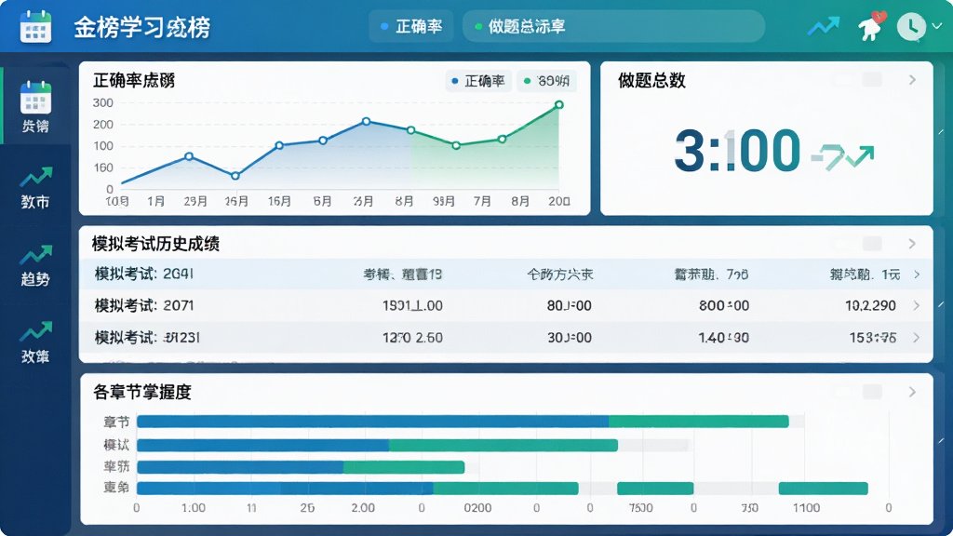Click the last data point on line chart
The image size is (953, 536).
click(x=559, y=104)
